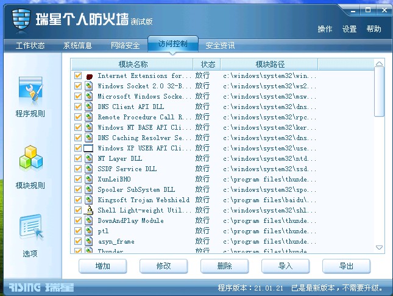Open the 选项 options icon
This screenshot has height=296, width=393.
(x=31, y=226)
